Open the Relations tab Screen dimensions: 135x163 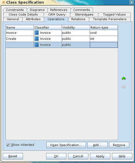(x=78, y=19)
